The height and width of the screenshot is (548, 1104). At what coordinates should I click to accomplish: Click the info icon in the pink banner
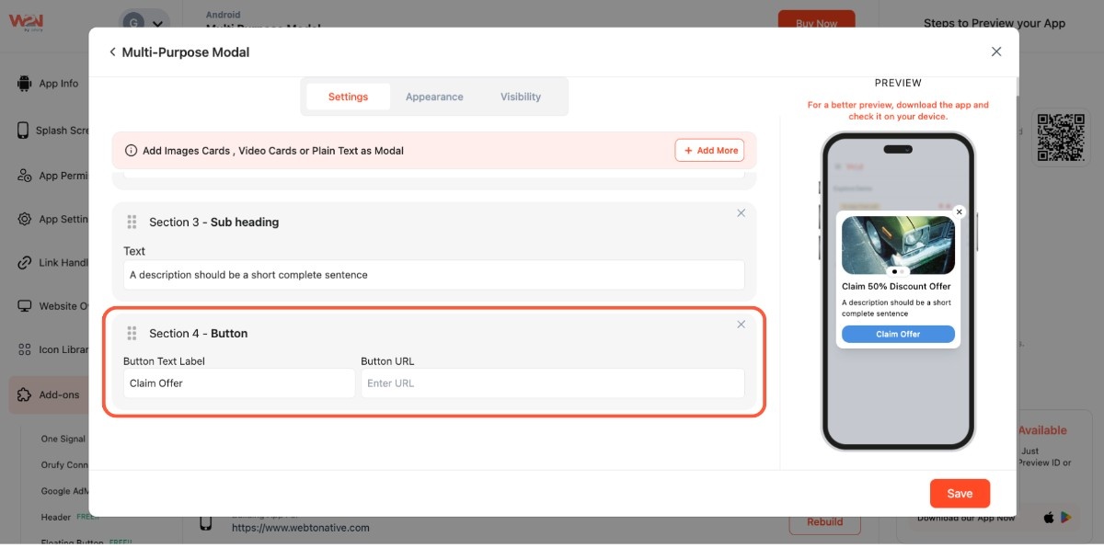pos(131,151)
